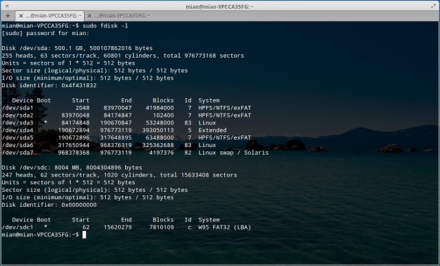The width and height of the screenshot is (440, 266).
Task: Click the boot asterisk on the /dev/sda3 row
Action: click(45, 122)
